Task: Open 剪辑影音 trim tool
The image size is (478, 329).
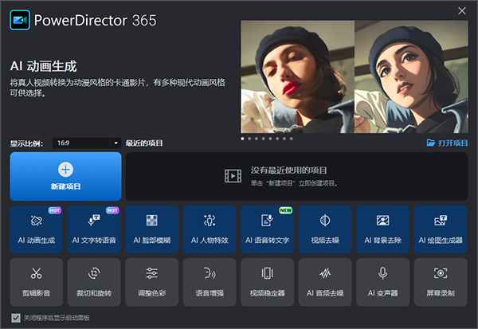Action: click(37, 282)
